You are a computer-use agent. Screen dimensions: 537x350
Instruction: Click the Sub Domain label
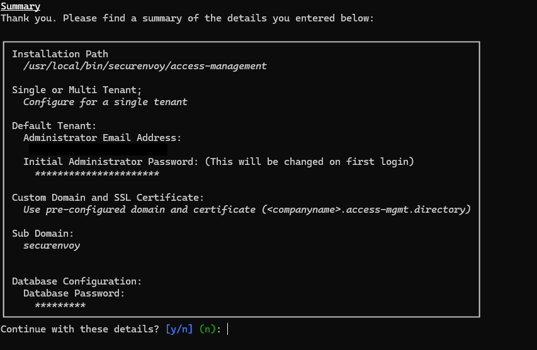coord(43,234)
